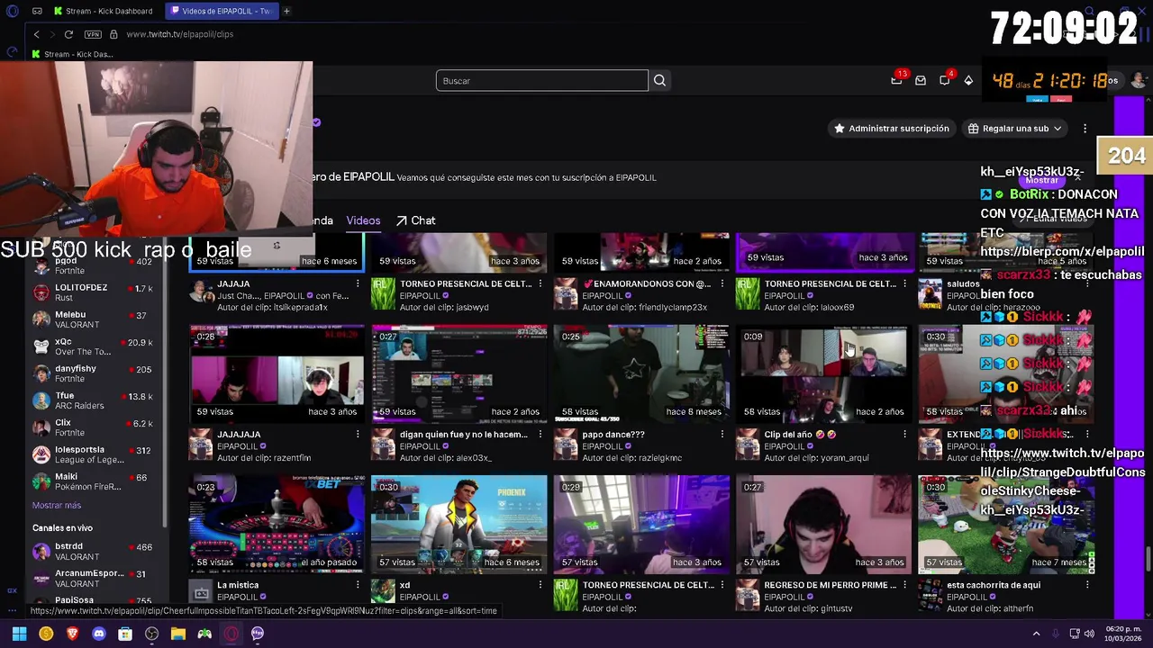The image size is (1153, 648).
Task: Open options for 'digan quien fue' clip
Action: 540,435
